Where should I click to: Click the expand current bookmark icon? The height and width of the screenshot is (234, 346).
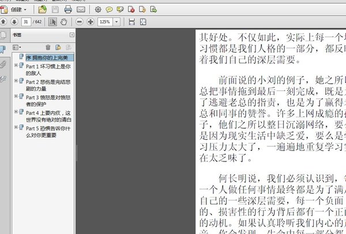(x=69, y=47)
